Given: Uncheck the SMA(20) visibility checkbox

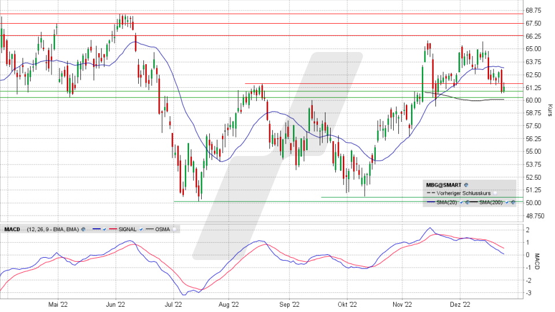Looking at the screenshot, I should (x=461, y=202).
